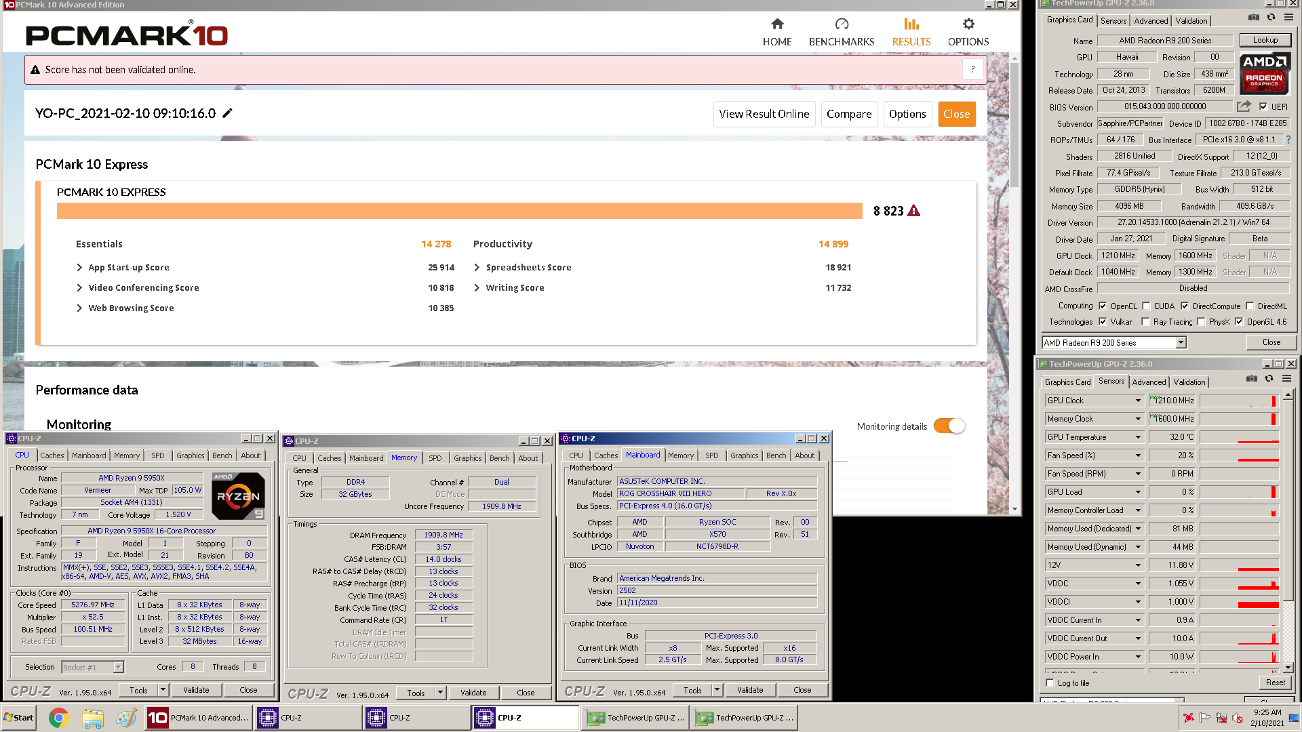Click Validate in the left CPU-Z window
Image resolution: width=1302 pixels, height=732 pixels.
coord(196,690)
